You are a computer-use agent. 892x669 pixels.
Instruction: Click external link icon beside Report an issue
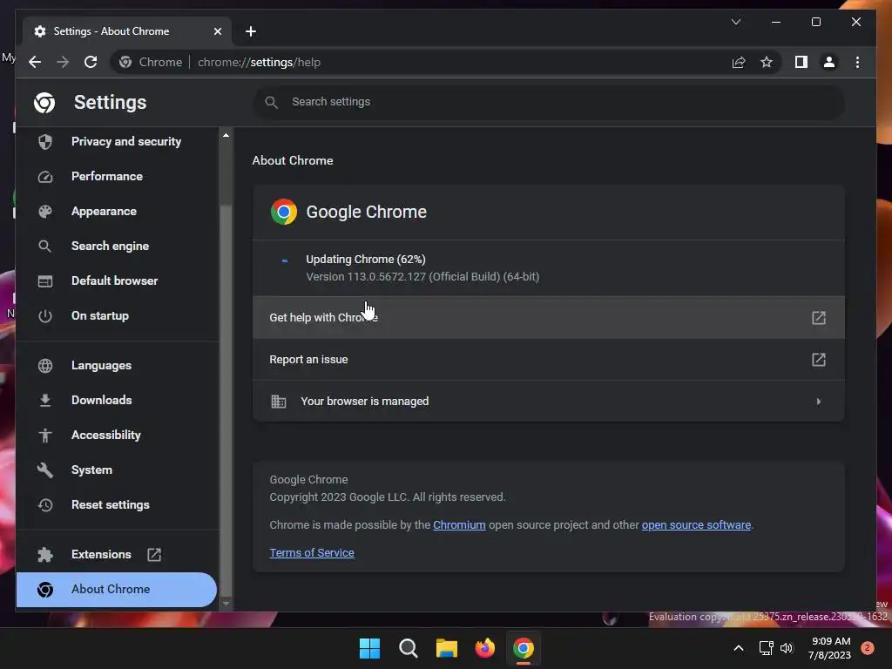818,360
